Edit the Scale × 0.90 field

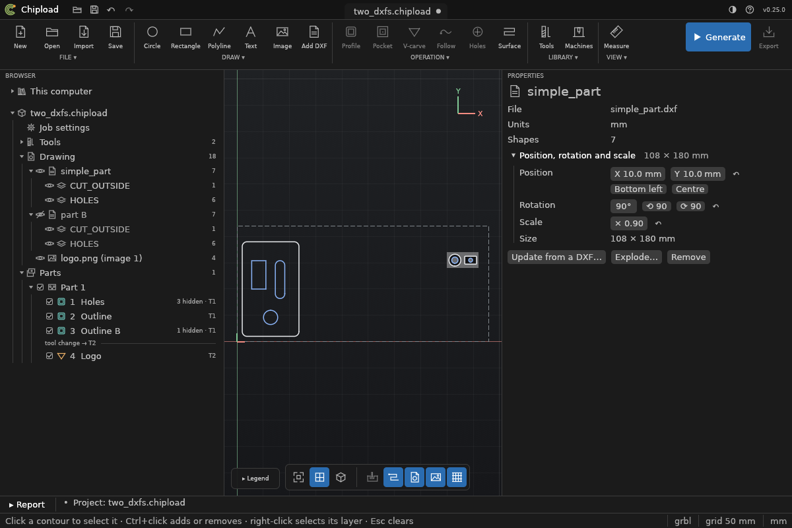click(x=629, y=223)
